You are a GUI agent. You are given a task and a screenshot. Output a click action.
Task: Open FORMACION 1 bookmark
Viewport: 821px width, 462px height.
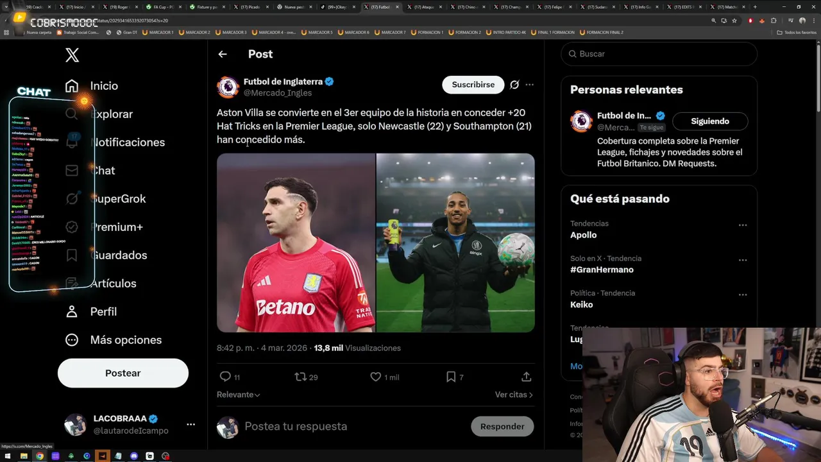[426, 32]
